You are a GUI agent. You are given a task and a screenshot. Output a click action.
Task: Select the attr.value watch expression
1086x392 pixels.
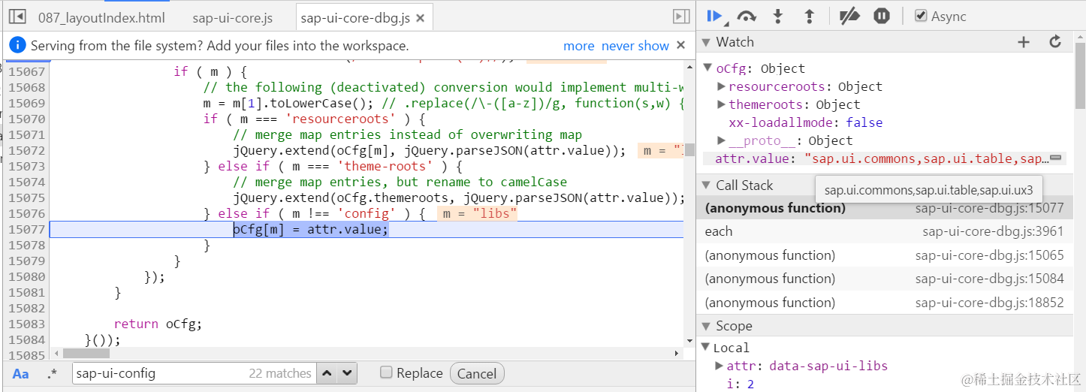coord(887,158)
